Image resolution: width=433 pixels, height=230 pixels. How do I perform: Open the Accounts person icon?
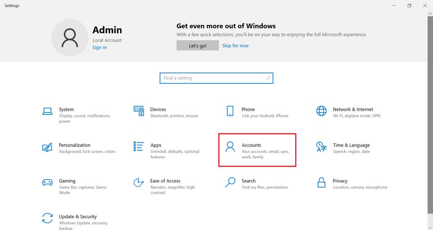230,147
